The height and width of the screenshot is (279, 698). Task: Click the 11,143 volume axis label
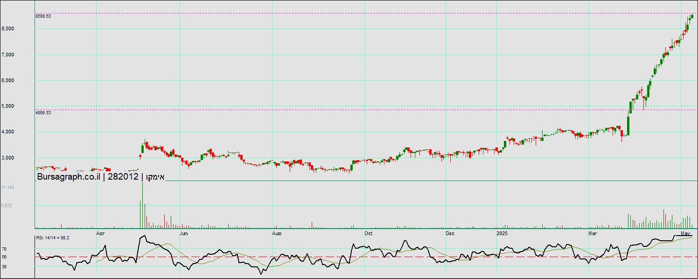(7, 188)
